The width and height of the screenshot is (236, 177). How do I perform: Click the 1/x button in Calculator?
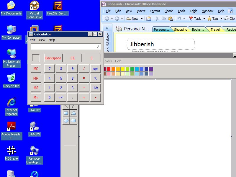click(x=95, y=88)
